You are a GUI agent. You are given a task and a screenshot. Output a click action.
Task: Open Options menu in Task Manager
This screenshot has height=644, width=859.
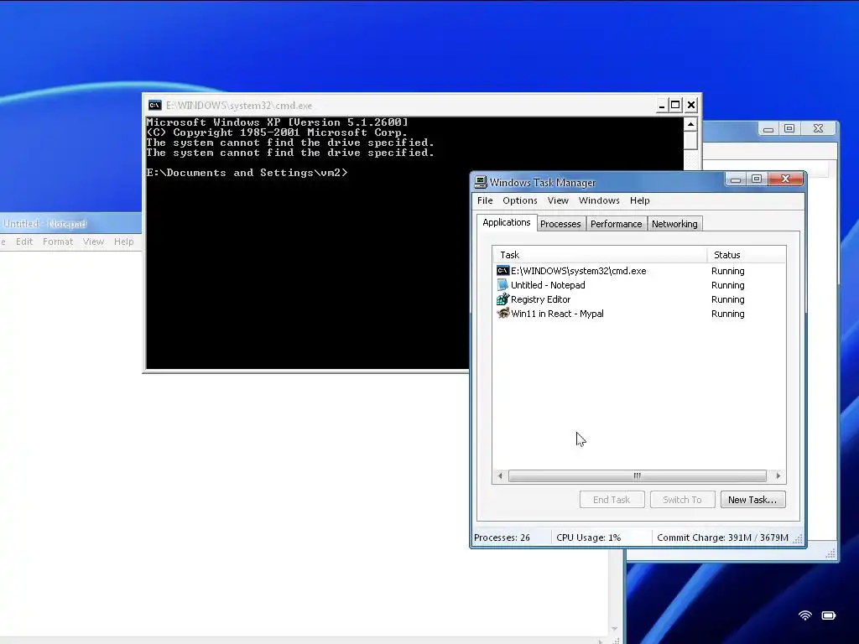520,200
